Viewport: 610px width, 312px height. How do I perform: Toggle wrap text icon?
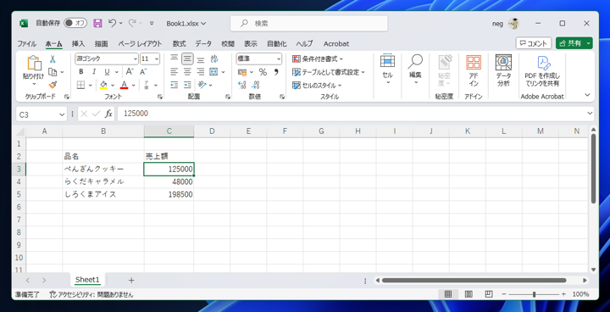click(214, 58)
